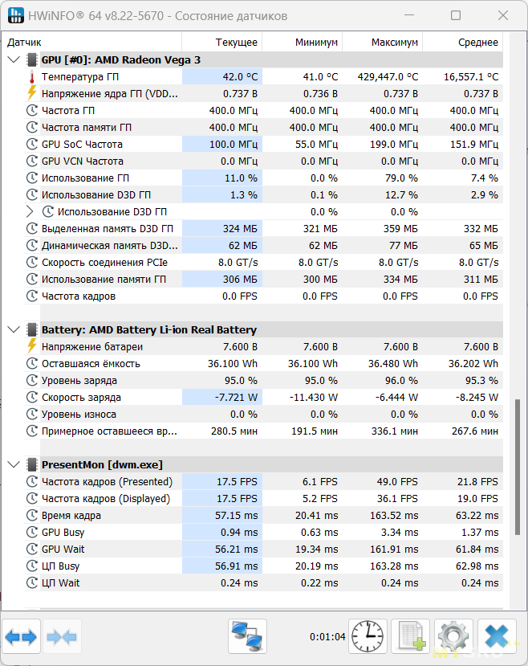Viewport: 528px width, 666px height.
Task: Click the 42.0 °C current temperature value
Action: coord(240,77)
